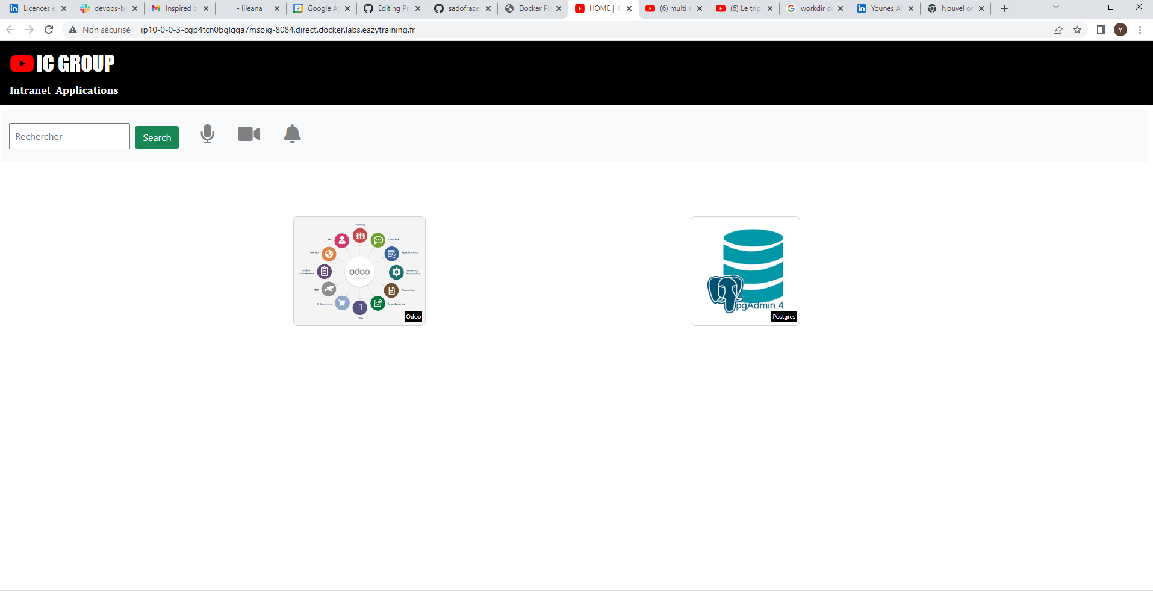Select the Intranet menu item
The width and height of the screenshot is (1153, 591).
pos(29,90)
